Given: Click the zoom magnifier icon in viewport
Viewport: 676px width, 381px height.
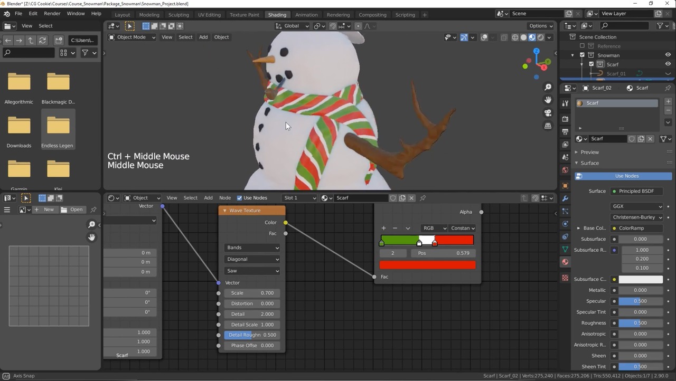Looking at the screenshot, I should click(x=548, y=88).
